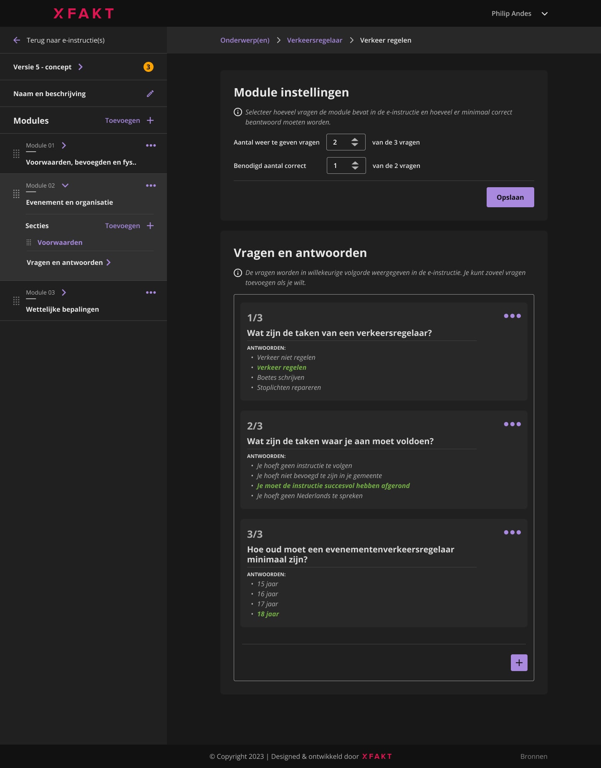Click Toevoegen link beside Secties

tap(122, 226)
